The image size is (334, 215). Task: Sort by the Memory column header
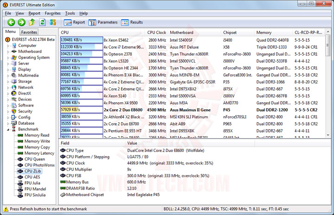273,32
